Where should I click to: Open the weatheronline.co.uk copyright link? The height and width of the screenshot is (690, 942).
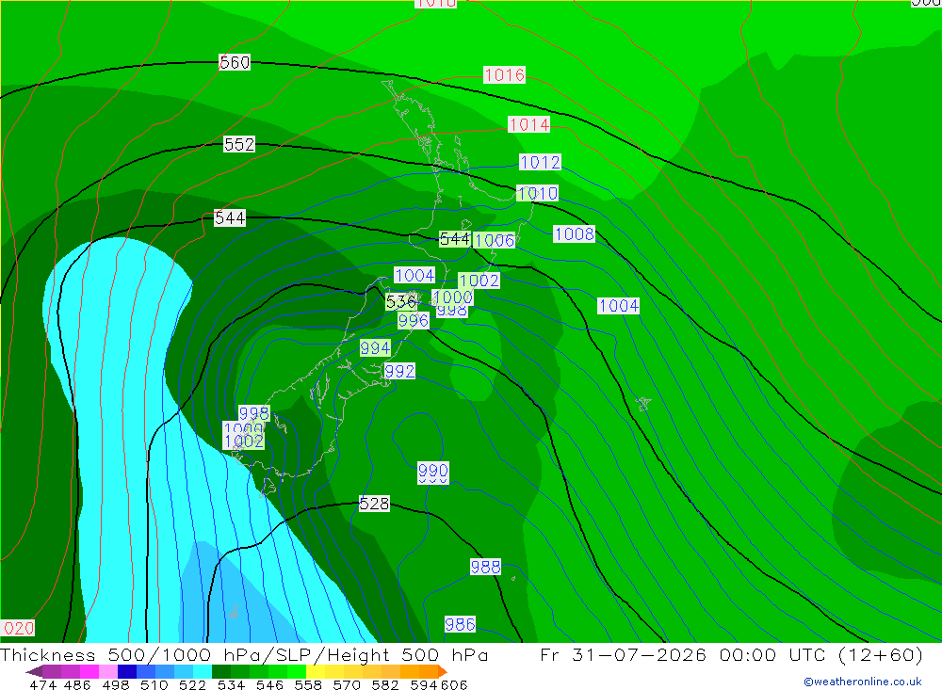pyautogui.click(x=863, y=682)
